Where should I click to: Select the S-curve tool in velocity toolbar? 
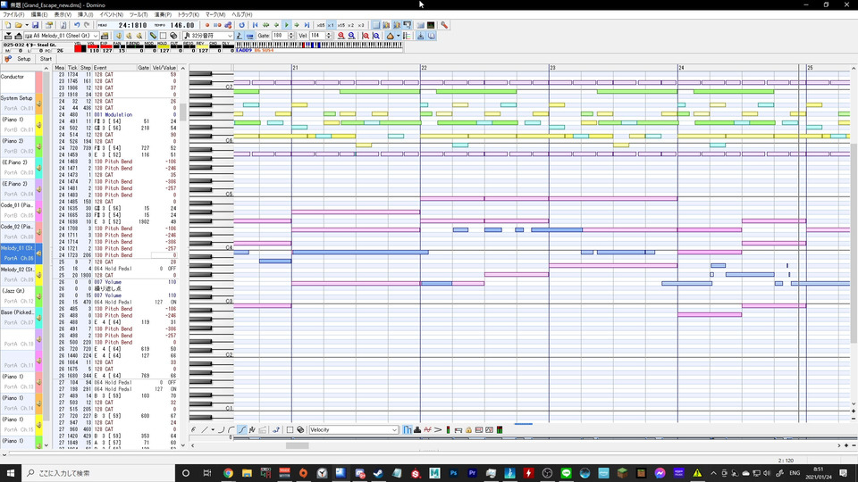(x=242, y=430)
